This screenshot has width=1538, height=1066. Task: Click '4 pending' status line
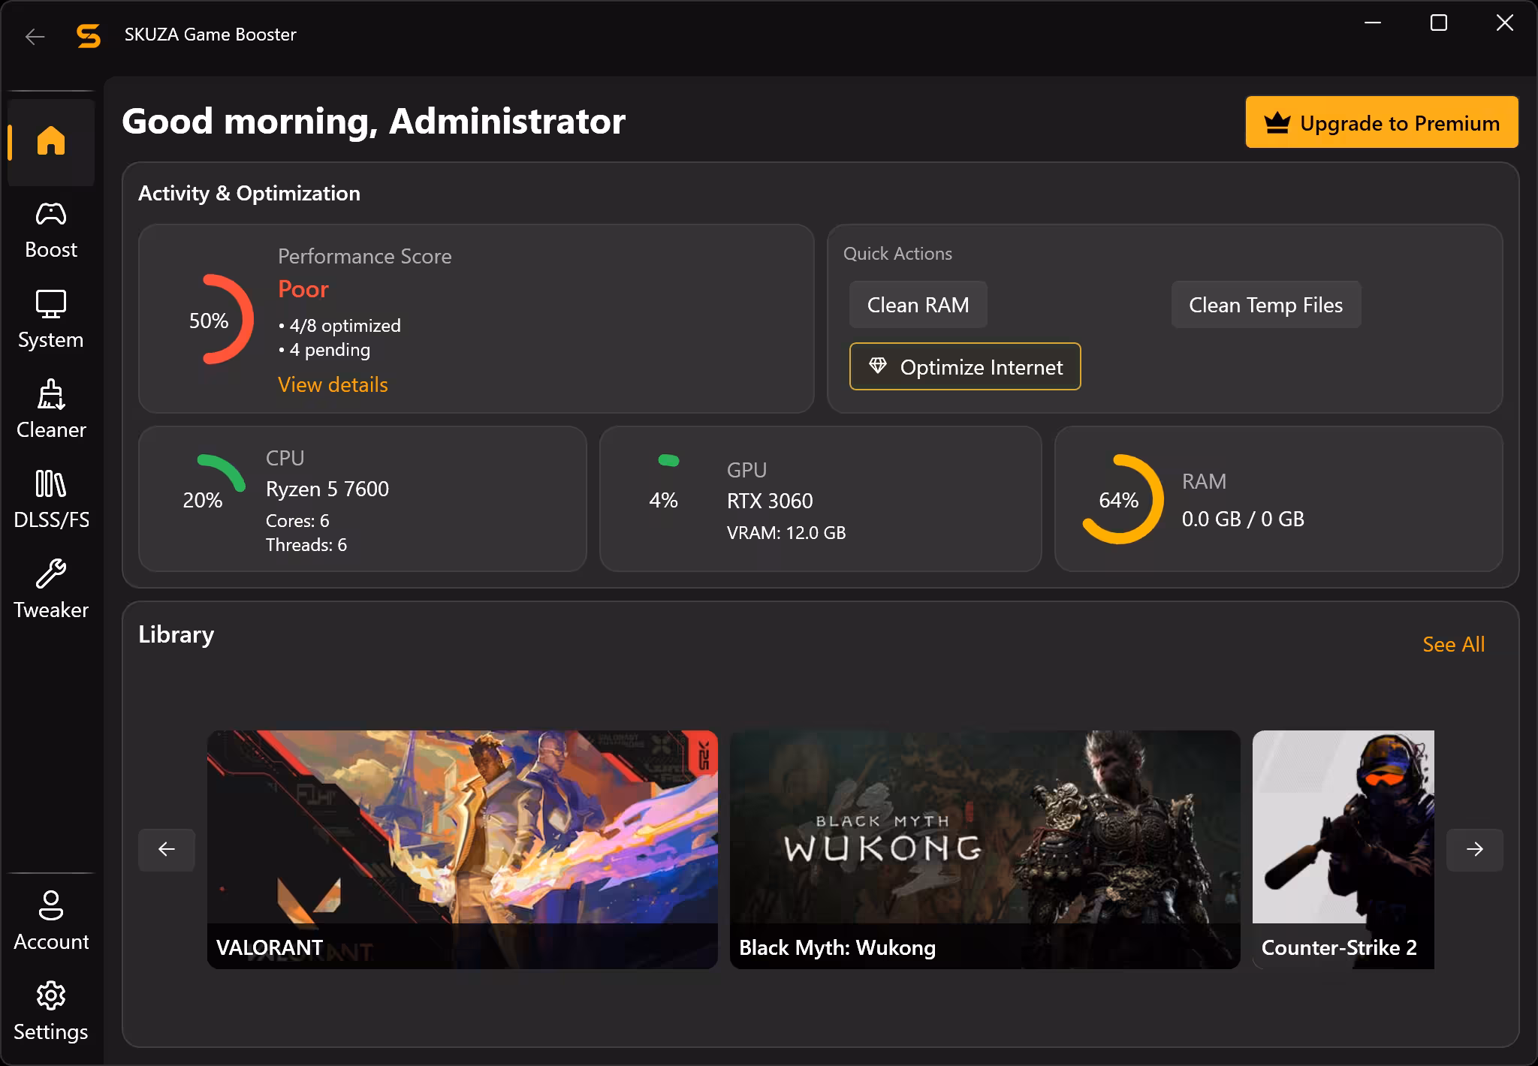[324, 350]
